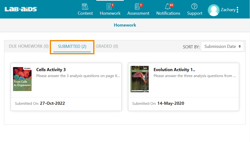Click the Homework document icon

coord(110,6)
